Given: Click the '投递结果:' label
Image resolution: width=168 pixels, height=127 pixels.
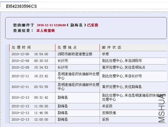Looking at the screenshot, I should (23, 31).
